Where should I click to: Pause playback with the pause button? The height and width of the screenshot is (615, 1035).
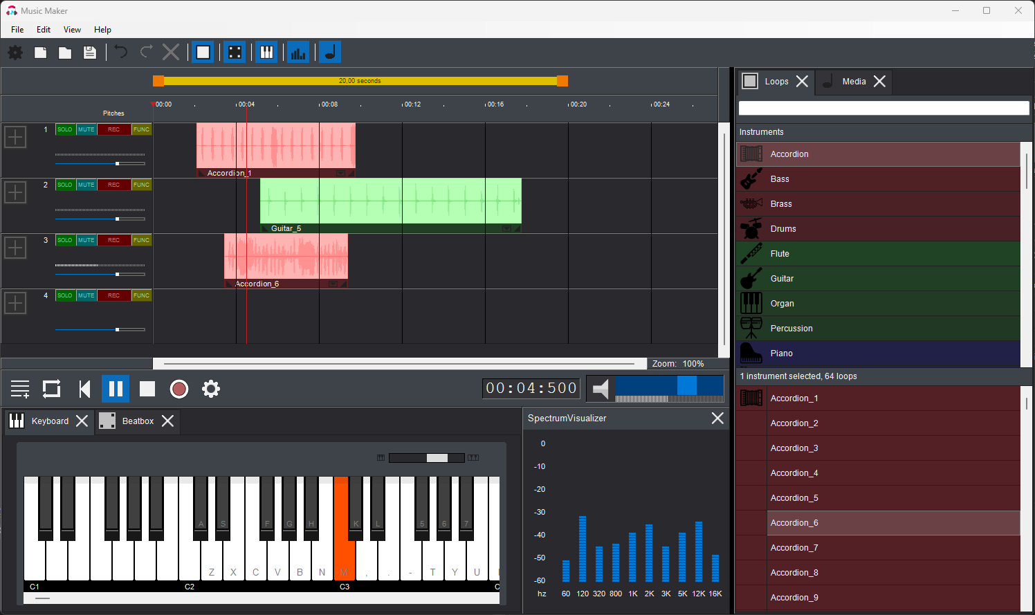click(116, 389)
